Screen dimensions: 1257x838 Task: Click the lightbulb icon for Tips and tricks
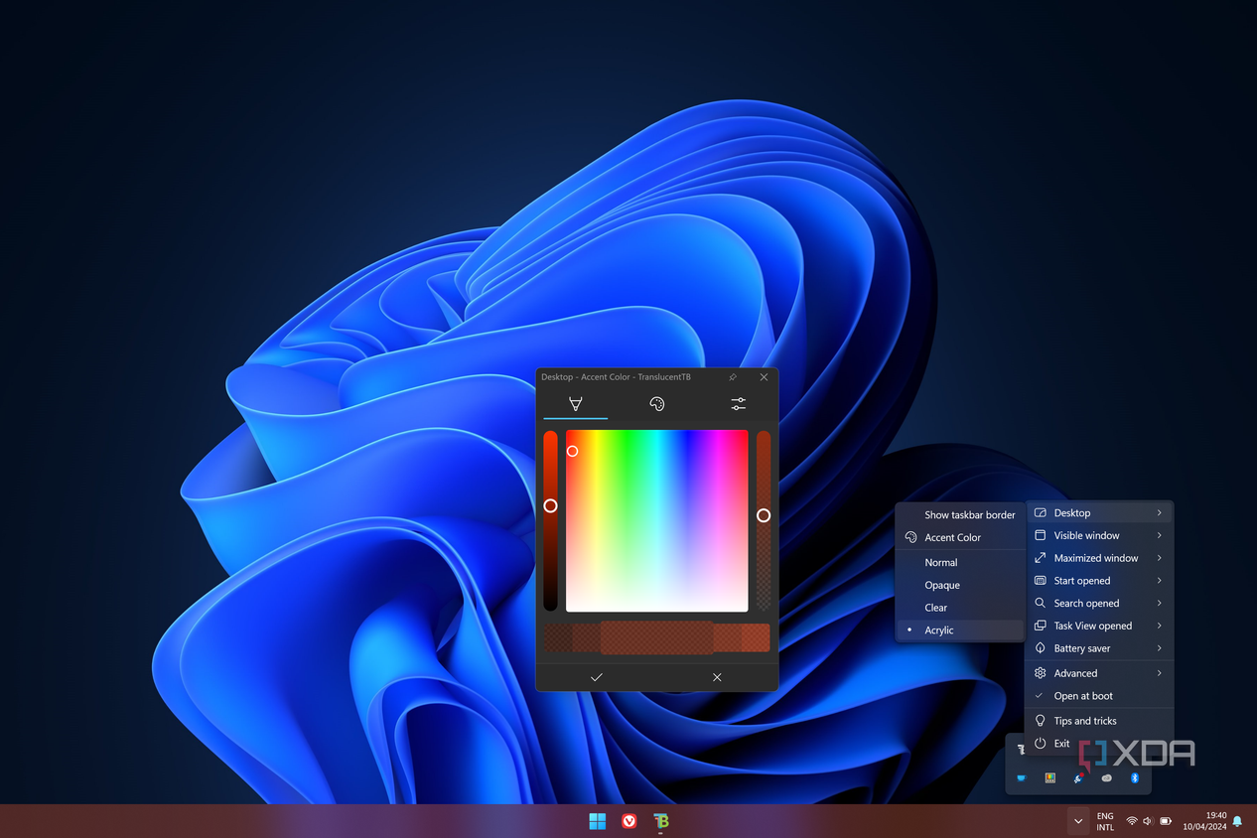pyautogui.click(x=1041, y=721)
